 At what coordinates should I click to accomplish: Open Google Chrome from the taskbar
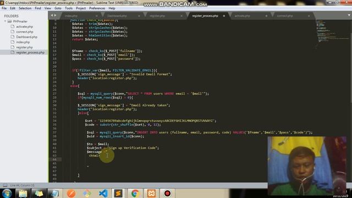(135, 193)
